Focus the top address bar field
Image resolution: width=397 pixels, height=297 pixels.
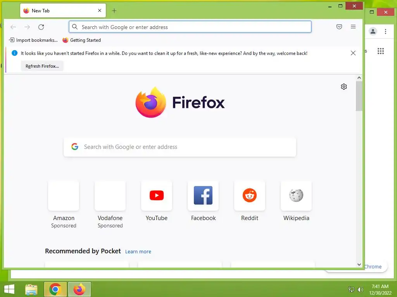[190, 27]
